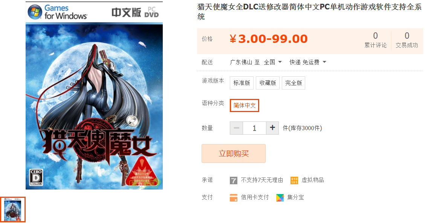Screen dimensions: 425x223
Task: Click the credit card payment icon
Action: click(x=233, y=197)
